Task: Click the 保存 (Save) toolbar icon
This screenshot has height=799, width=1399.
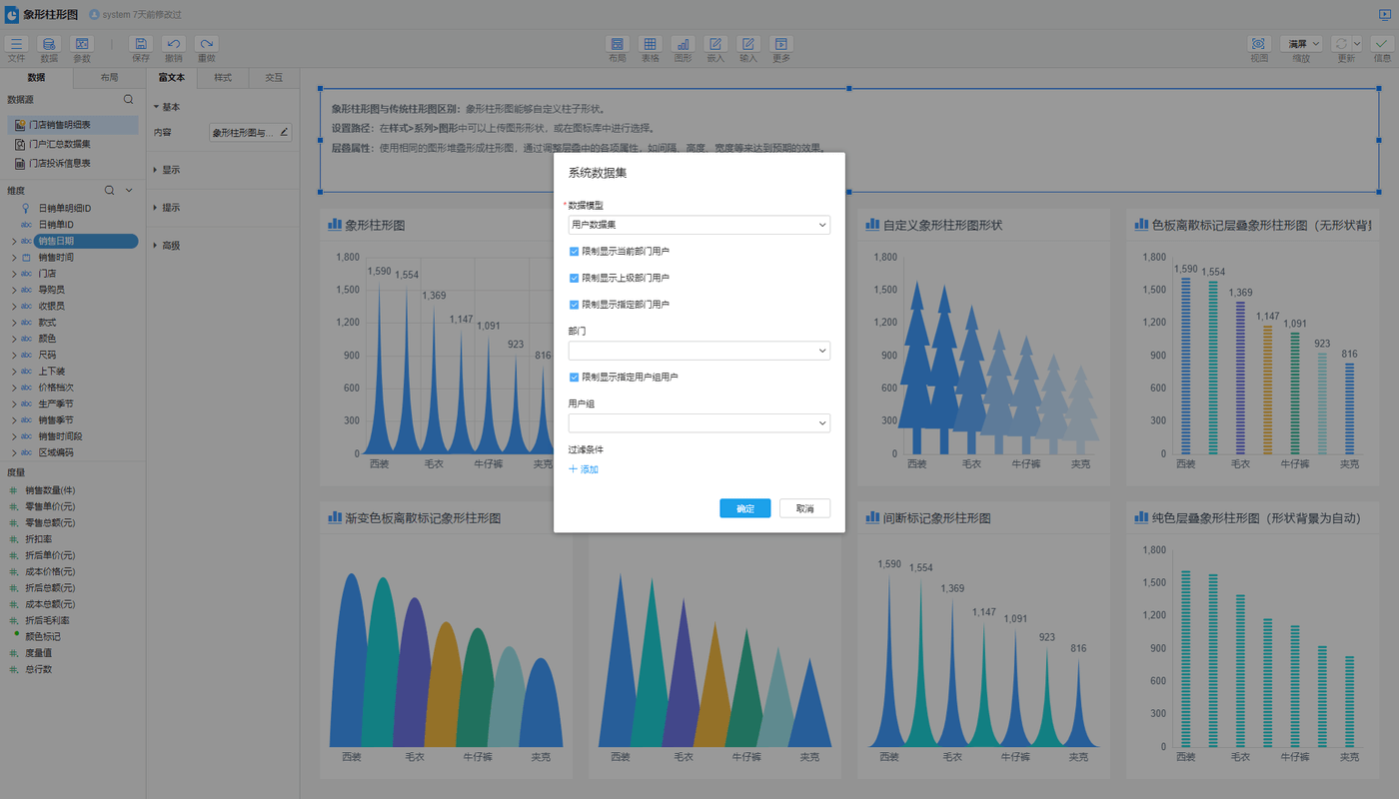Action: tap(141, 45)
